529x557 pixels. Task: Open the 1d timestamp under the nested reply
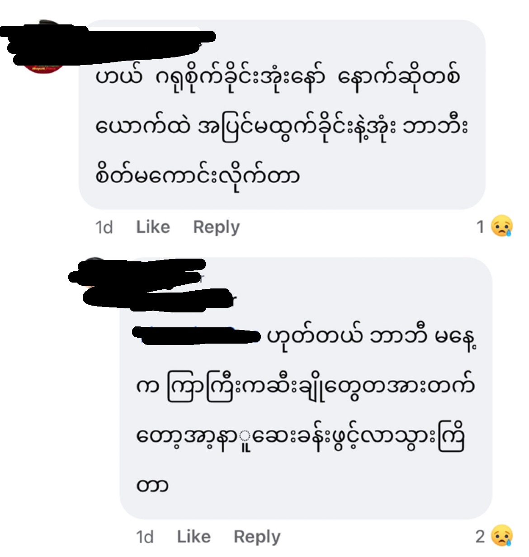tap(145, 537)
